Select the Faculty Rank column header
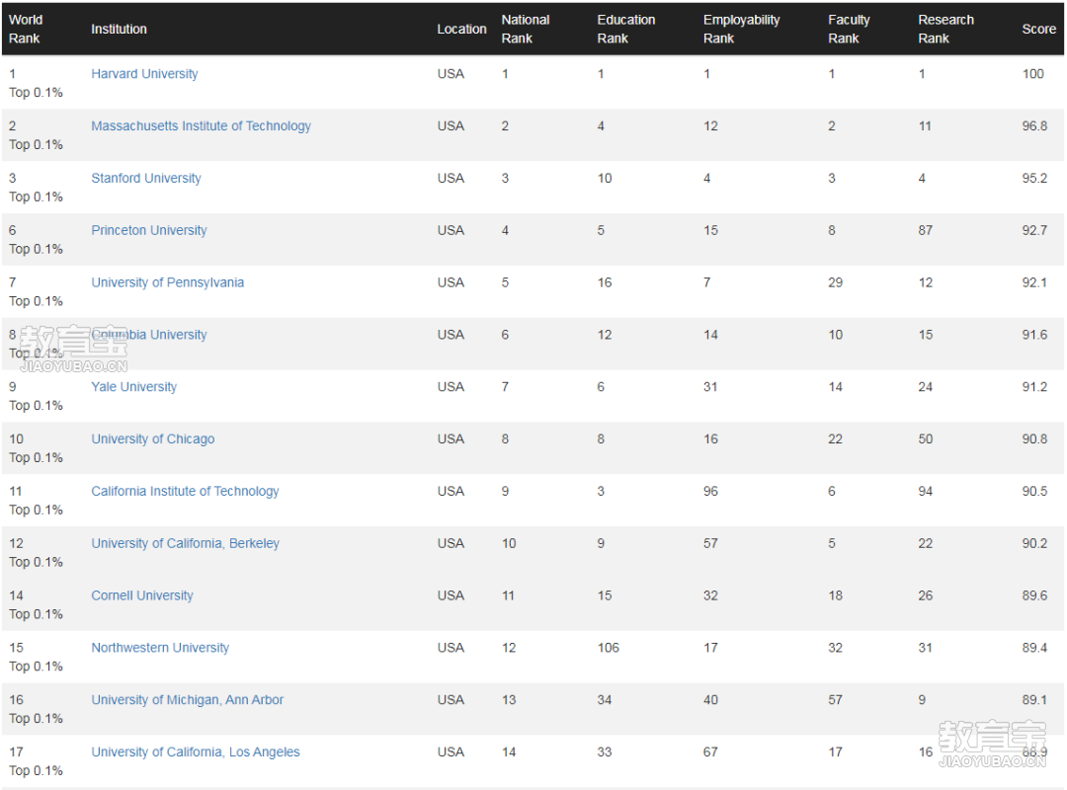This screenshot has width=1067, height=790. (849, 30)
